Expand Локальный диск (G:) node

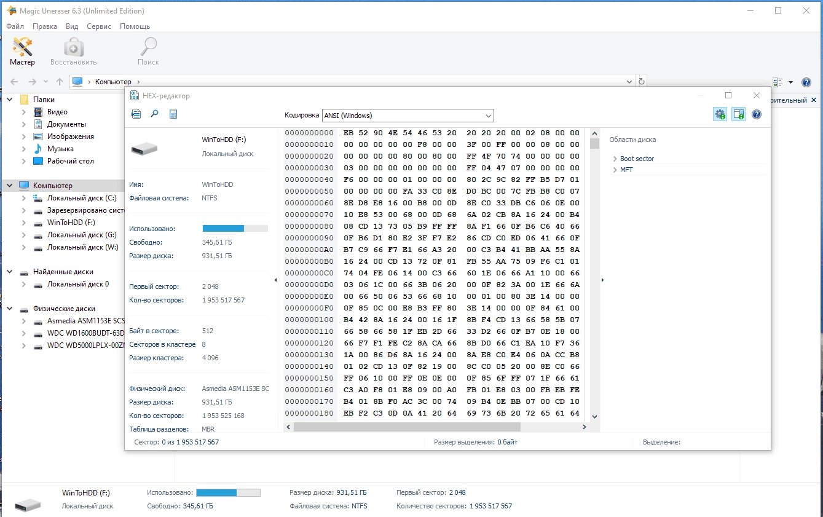(23, 235)
